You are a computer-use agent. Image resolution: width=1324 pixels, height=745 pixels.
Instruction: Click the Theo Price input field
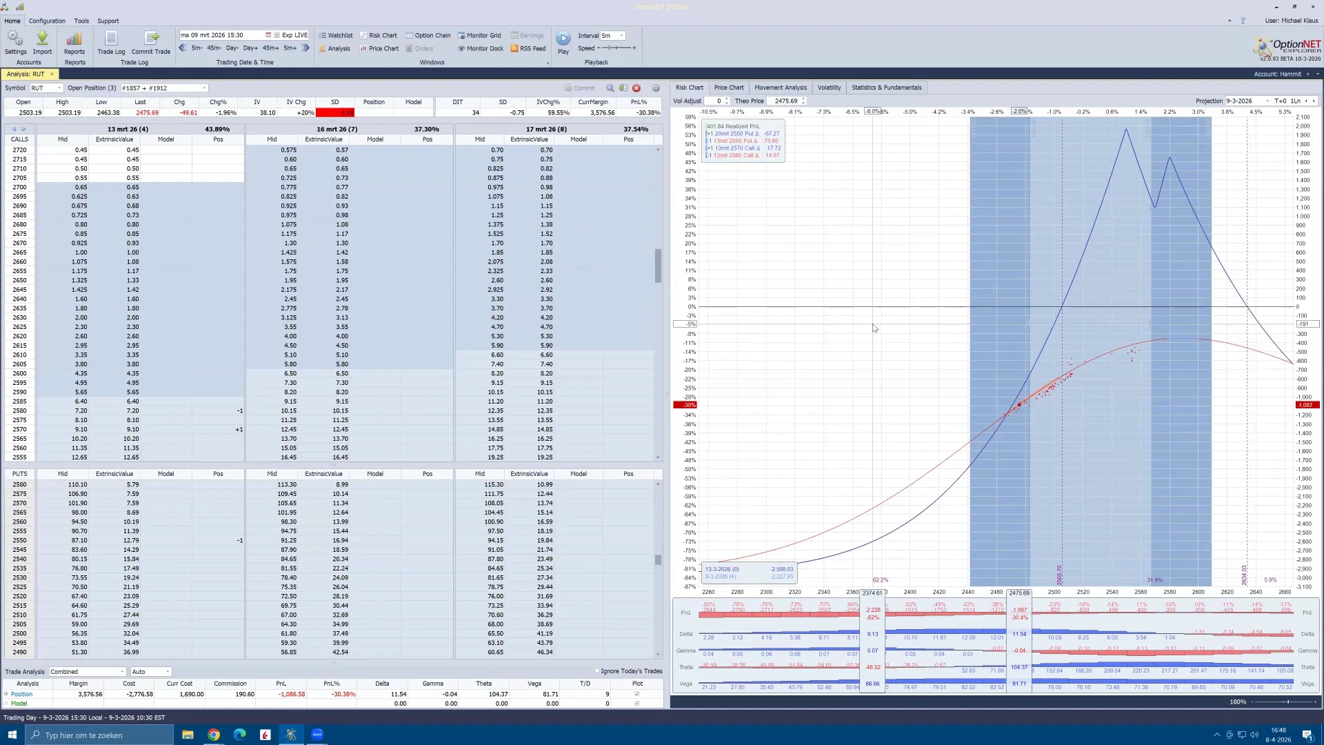coord(785,101)
